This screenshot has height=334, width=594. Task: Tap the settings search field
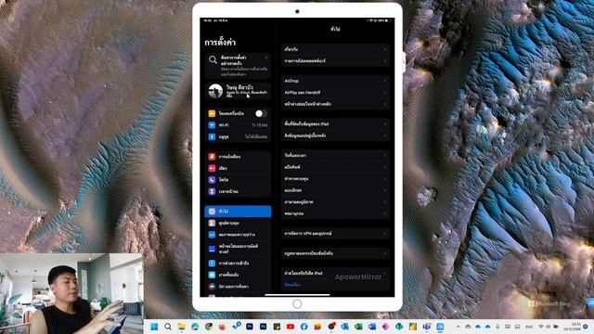click(238, 66)
